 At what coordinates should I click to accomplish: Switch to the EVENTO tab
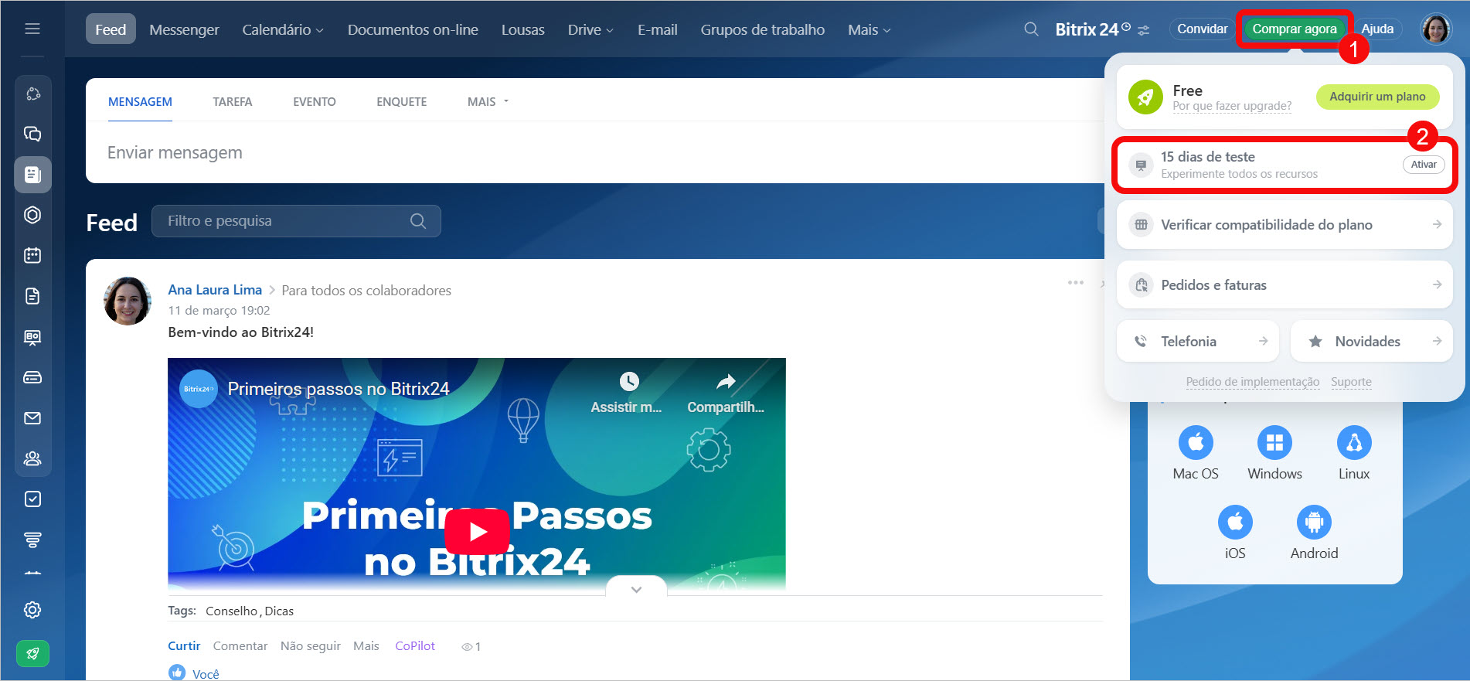[314, 101]
